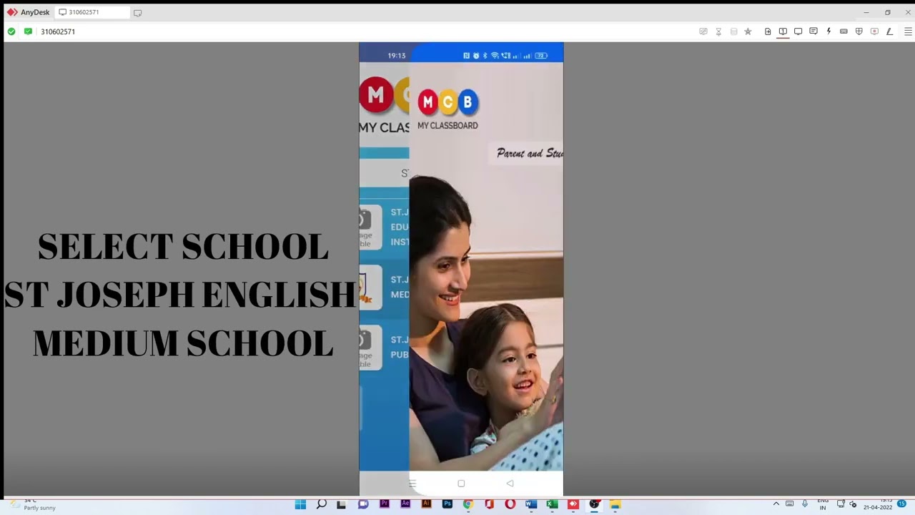Click the ENG IN language indicator

[823, 504]
